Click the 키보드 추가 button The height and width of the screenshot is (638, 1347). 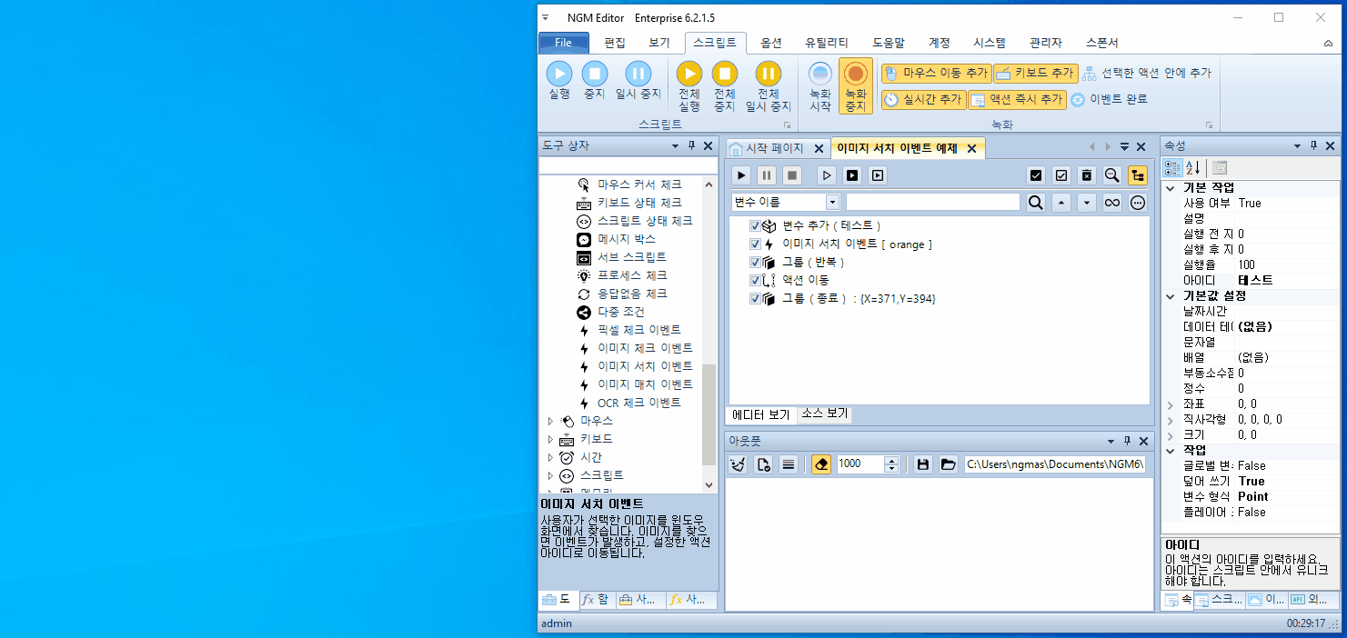click(x=1035, y=73)
